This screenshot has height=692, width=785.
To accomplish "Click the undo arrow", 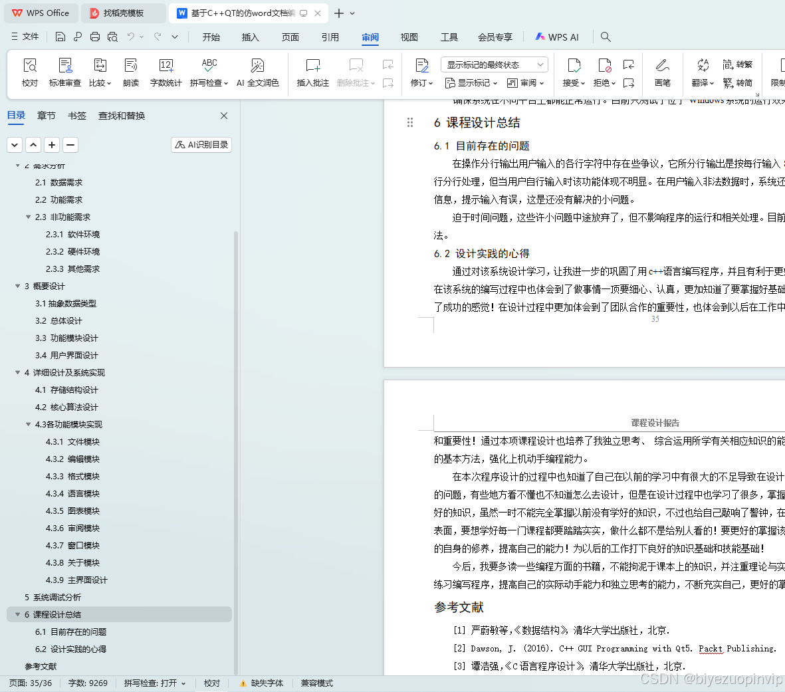I will (x=131, y=37).
